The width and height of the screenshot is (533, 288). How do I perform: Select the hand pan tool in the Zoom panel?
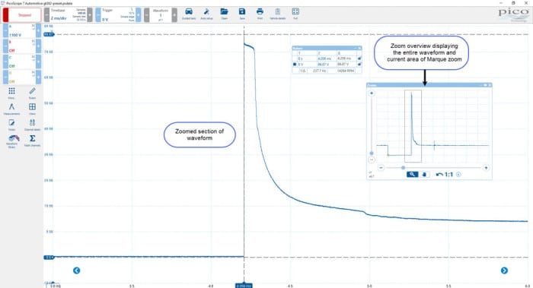click(x=424, y=174)
